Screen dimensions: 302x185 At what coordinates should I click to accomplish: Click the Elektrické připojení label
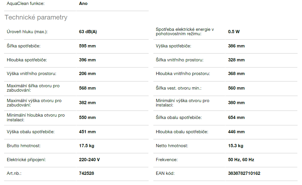coord(26,160)
